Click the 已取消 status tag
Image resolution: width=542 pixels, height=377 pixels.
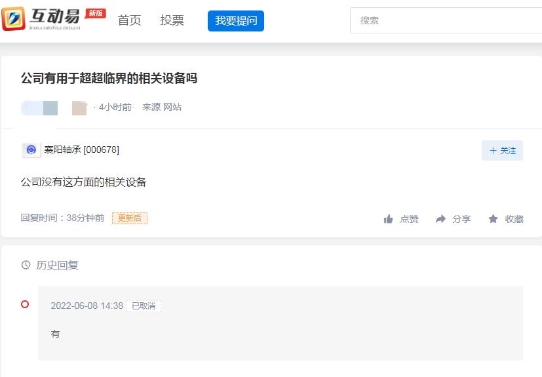144,306
